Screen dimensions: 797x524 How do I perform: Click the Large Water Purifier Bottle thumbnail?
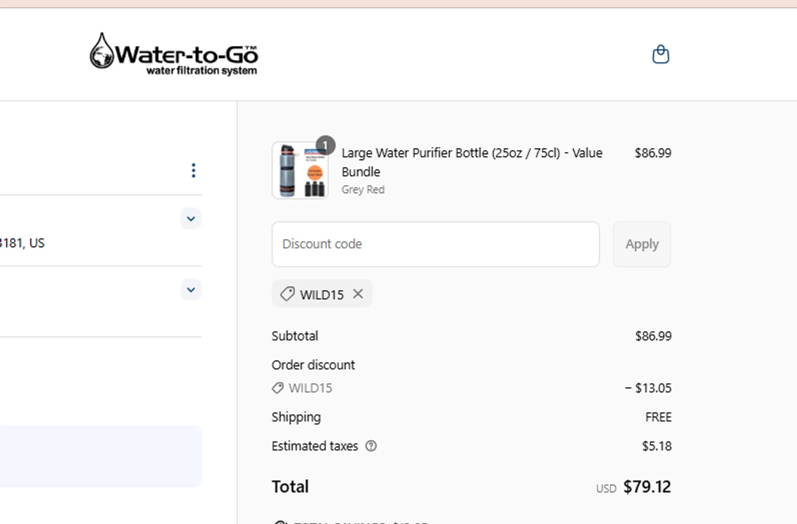pos(300,170)
